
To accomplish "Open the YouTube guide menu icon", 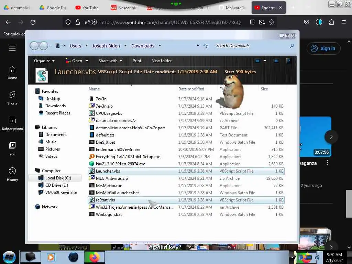I will [12, 48].
